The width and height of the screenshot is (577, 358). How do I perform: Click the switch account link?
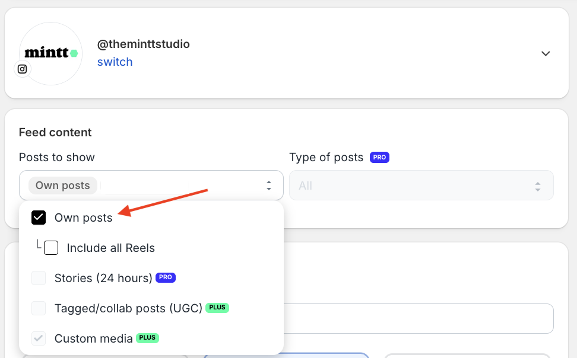point(115,62)
